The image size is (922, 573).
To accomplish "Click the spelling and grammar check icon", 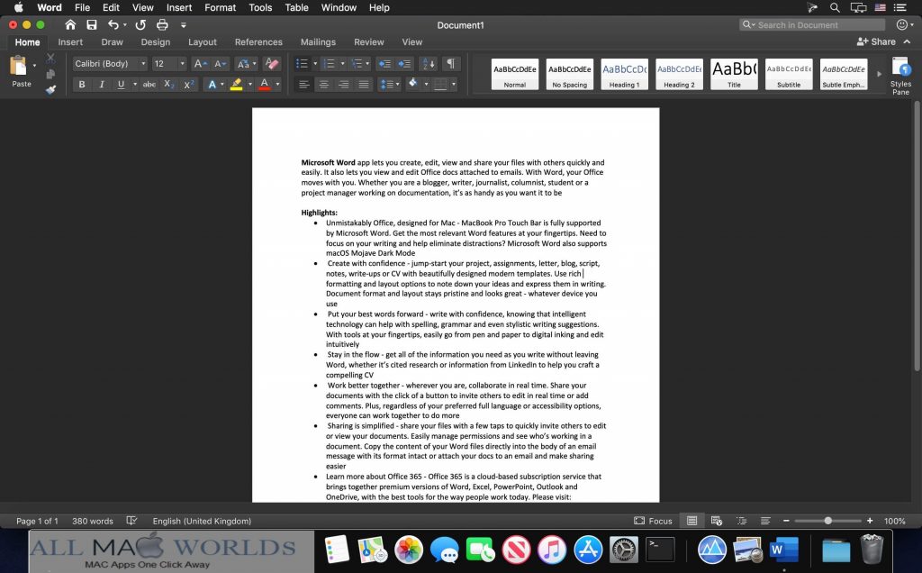I will point(131,521).
